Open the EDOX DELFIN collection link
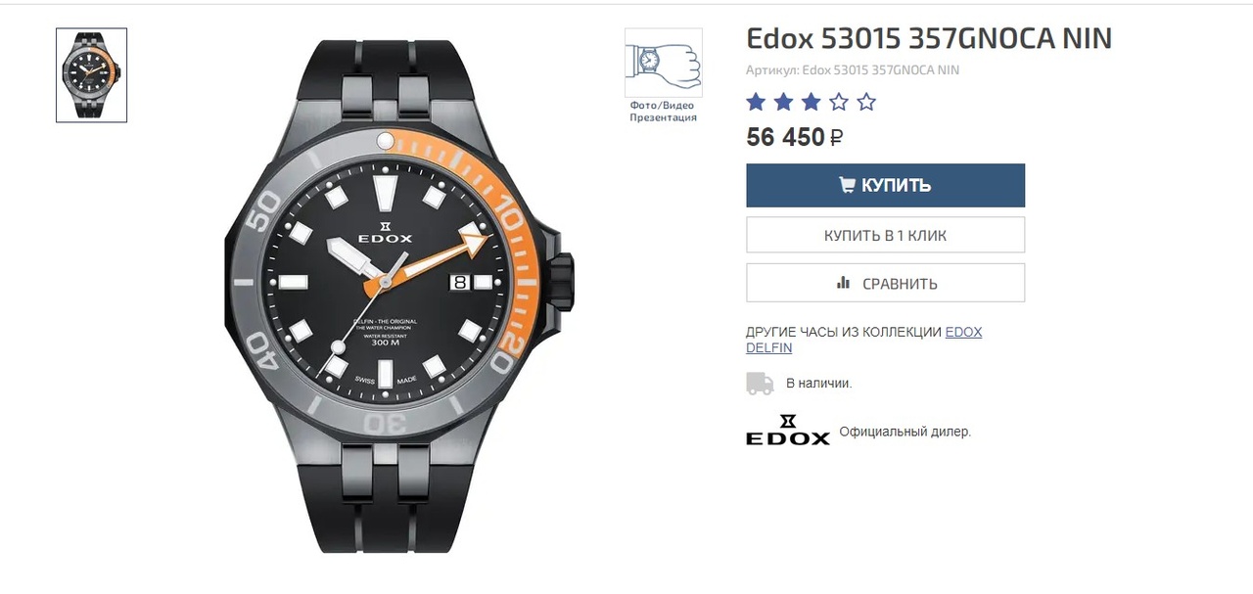Image resolution: width=1253 pixels, height=594 pixels. [x=863, y=340]
